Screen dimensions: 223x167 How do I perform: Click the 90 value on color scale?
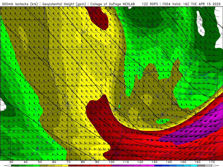coord(97,162)
